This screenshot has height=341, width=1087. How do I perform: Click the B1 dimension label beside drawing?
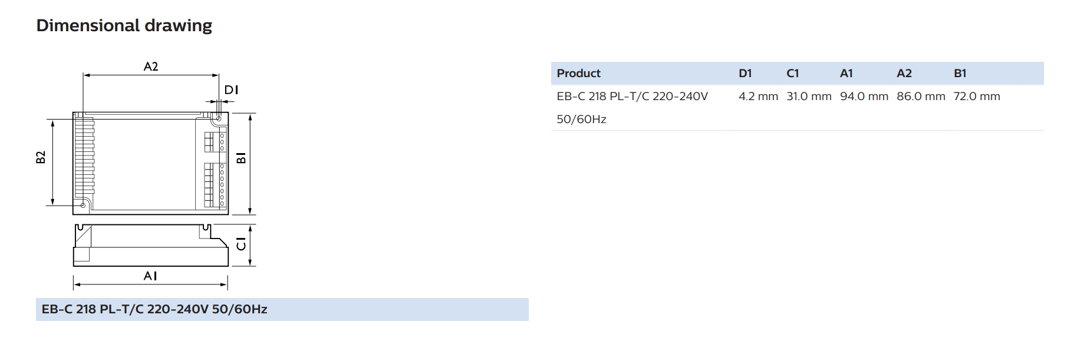(x=241, y=158)
